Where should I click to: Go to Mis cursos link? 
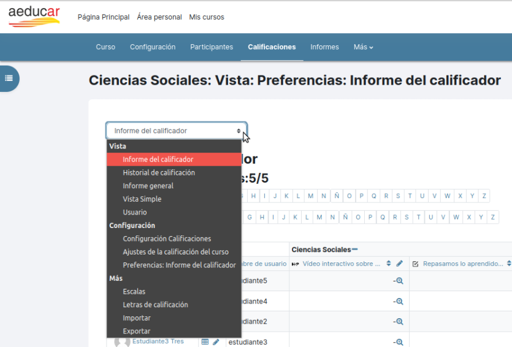(x=207, y=17)
